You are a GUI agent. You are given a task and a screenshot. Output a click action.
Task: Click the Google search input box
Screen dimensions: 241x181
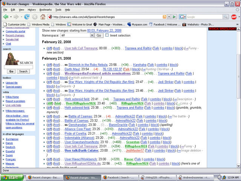click(x=204, y=17)
